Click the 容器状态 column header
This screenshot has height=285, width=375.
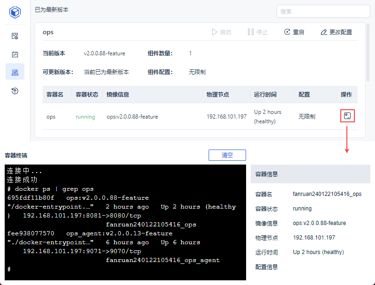[87, 94]
